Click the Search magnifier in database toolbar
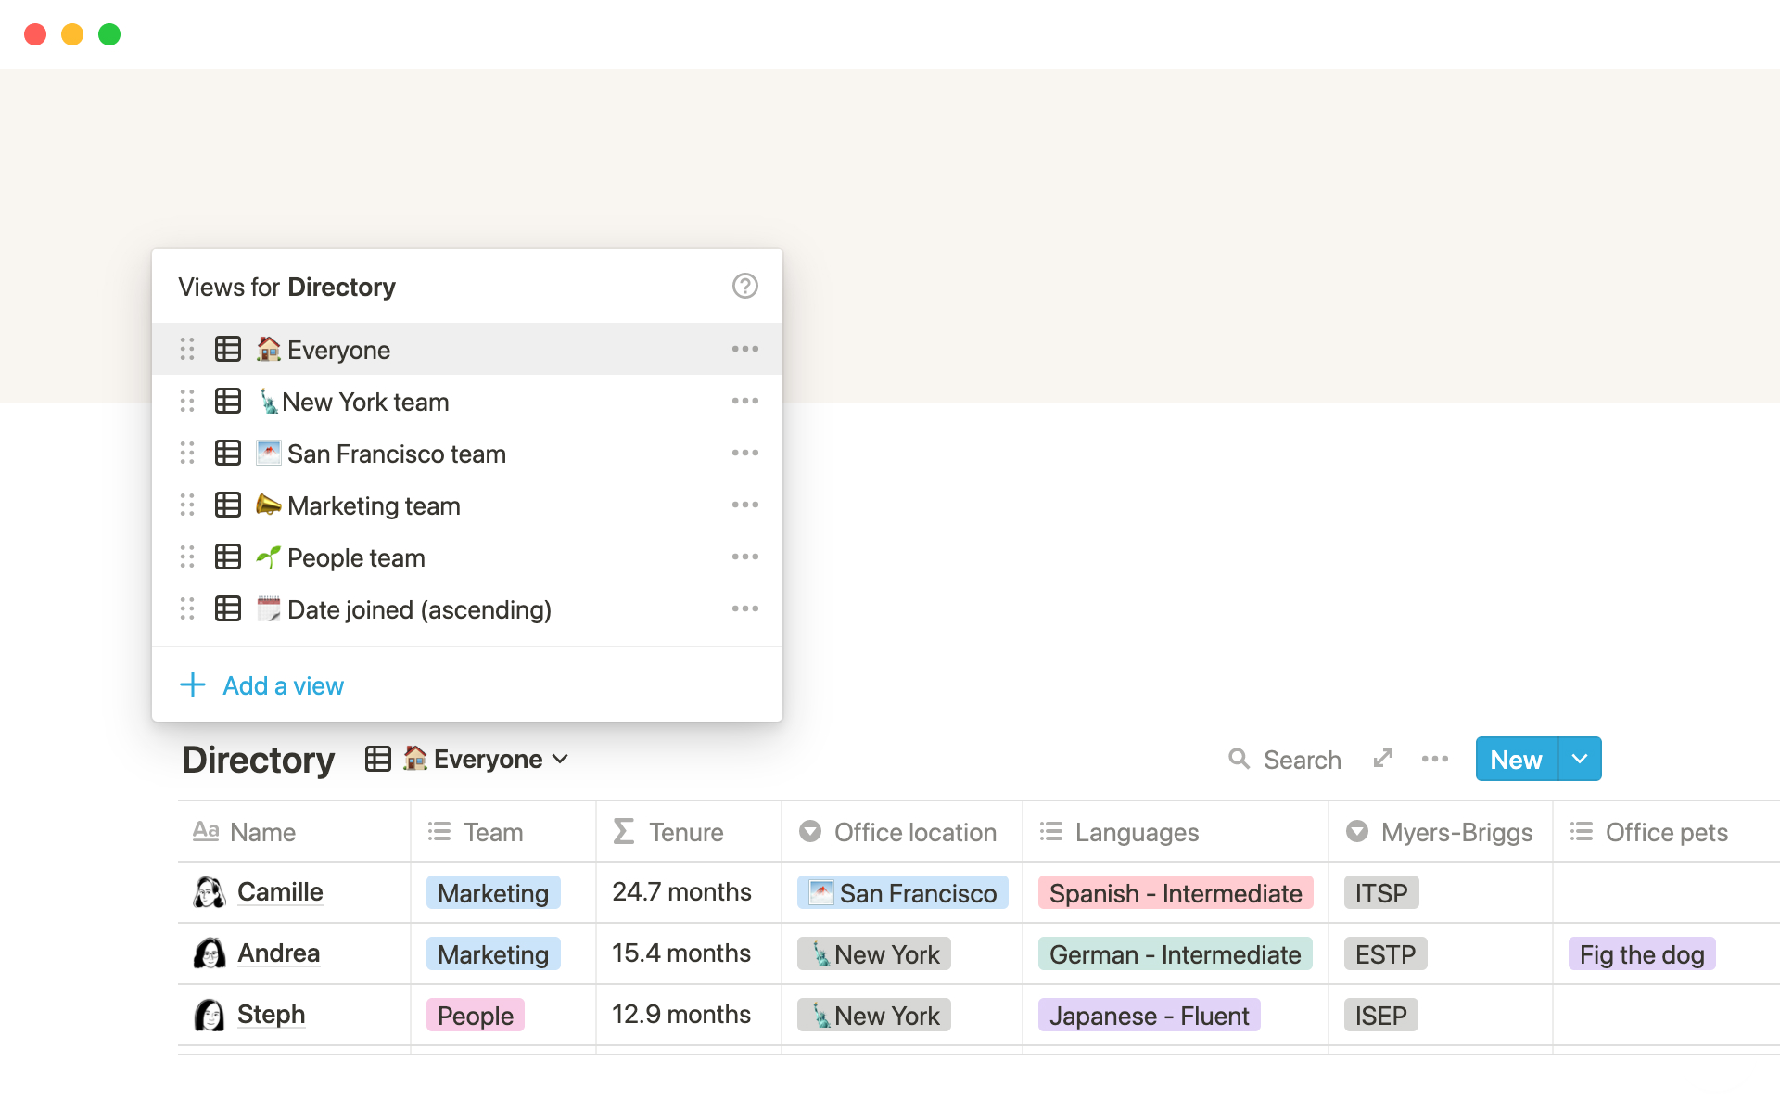This screenshot has height=1113, width=1780. point(1240,759)
